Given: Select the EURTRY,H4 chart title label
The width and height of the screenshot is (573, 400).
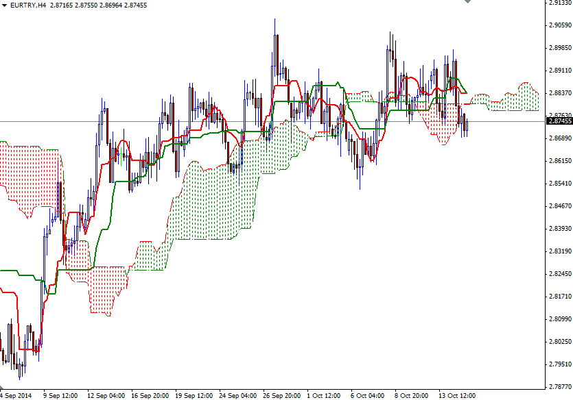Looking at the screenshot, I should coord(26,5).
